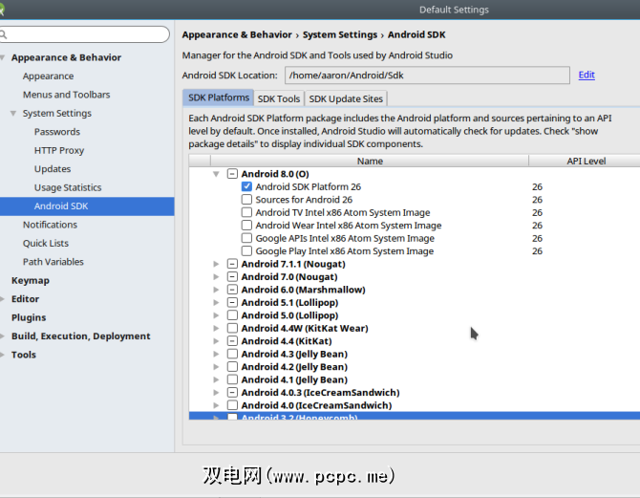Open the Plugins settings page
Image resolution: width=640 pixels, height=498 pixels.
pos(29,317)
